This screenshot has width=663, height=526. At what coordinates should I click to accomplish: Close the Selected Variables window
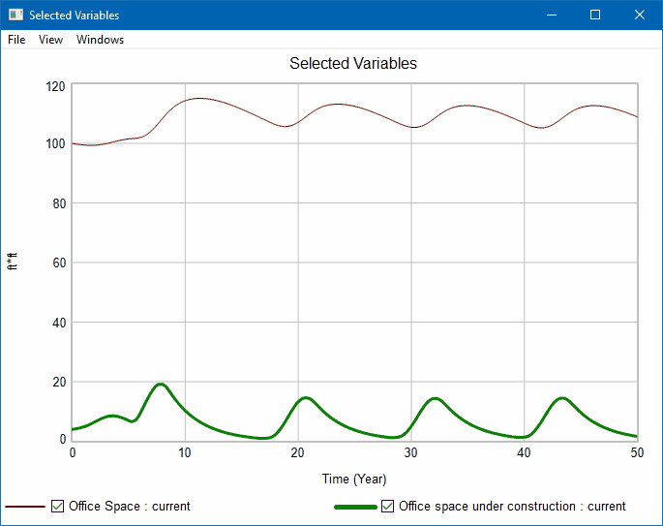tap(640, 15)
